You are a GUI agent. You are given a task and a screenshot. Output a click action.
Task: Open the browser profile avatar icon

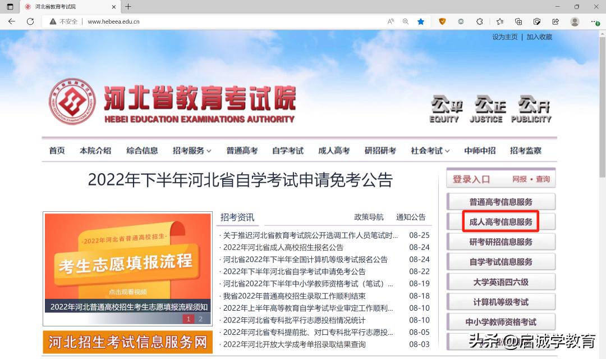tap(575, 21)
